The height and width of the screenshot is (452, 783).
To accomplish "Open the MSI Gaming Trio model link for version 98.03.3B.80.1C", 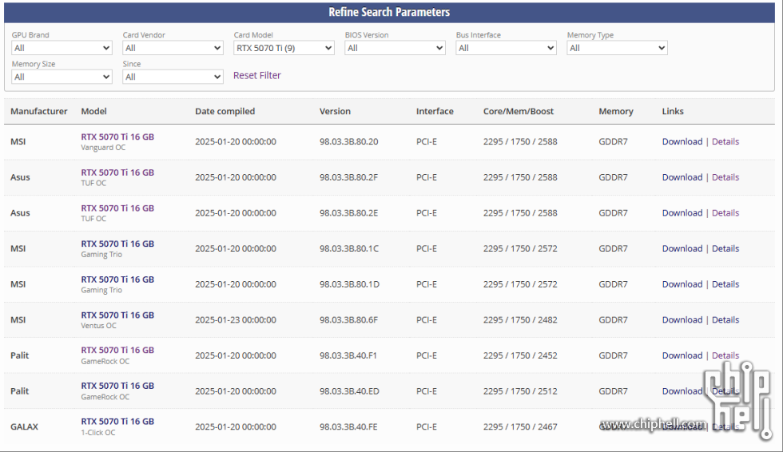I will (117, 244).
